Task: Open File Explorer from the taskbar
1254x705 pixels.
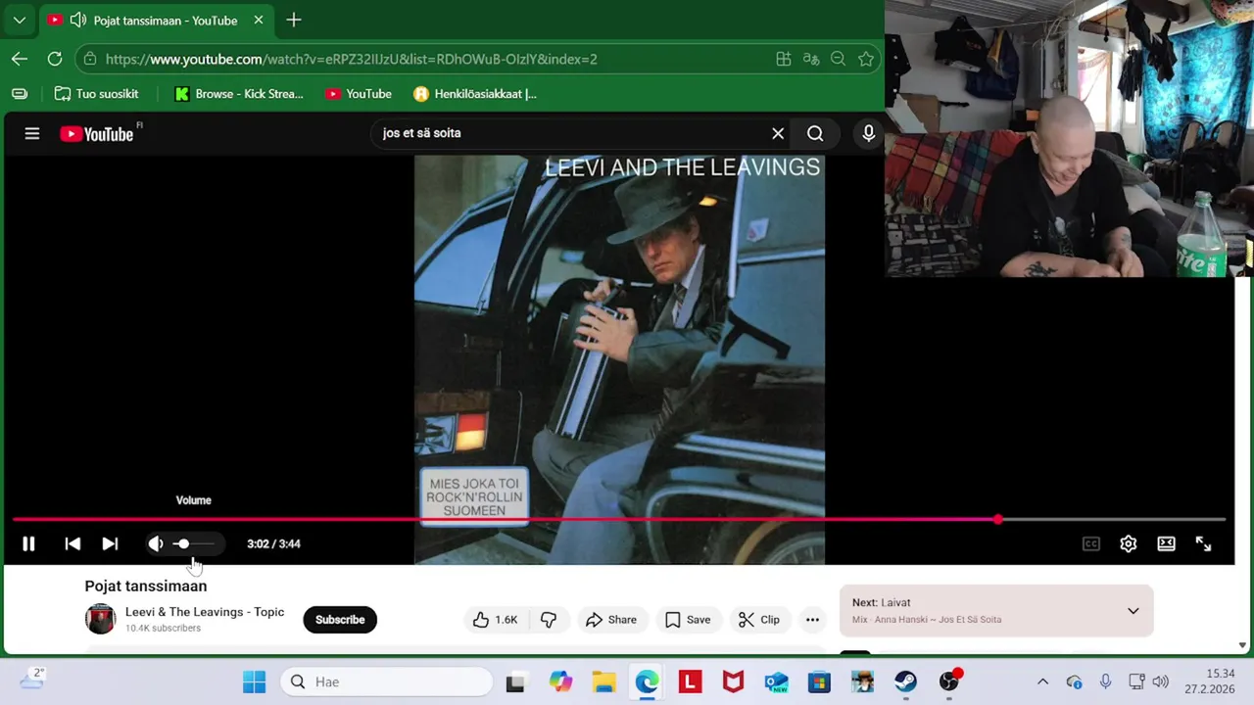Action: (603, 681)
